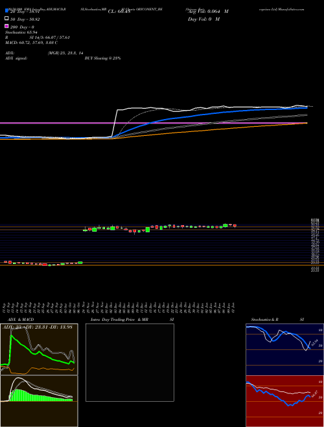The height and width of the screenshot is (427, 324).
Task: Click the 'MACD: 60.72, 57.69, 3.03 C' line
Action: 31,43
